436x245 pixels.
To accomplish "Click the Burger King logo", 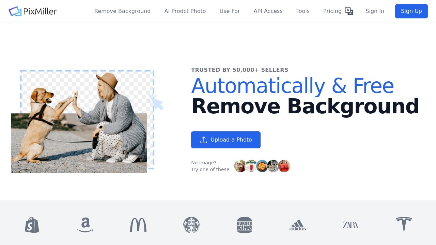I will [x=245, y=225].
